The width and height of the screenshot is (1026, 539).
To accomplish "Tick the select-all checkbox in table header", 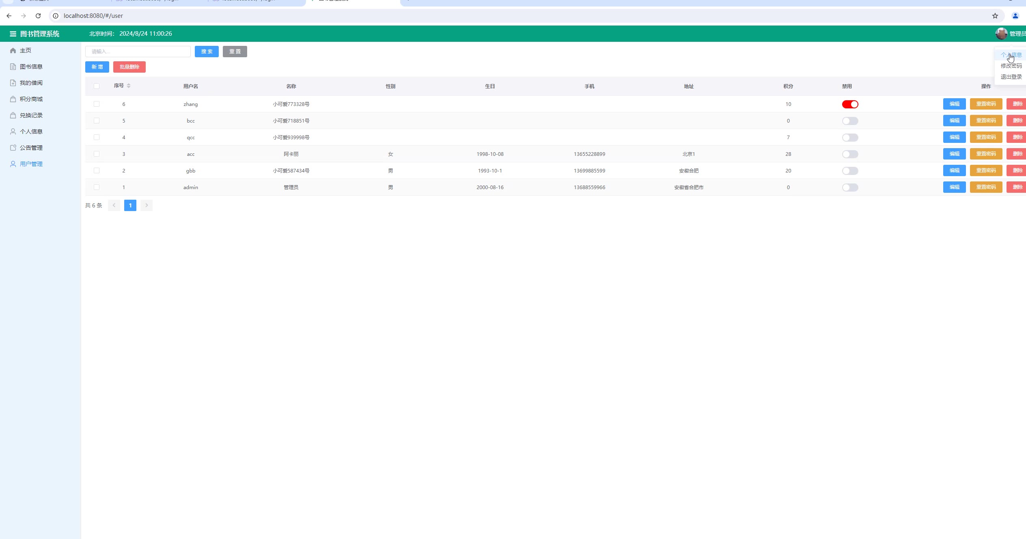I will click(x=97, y=86).
